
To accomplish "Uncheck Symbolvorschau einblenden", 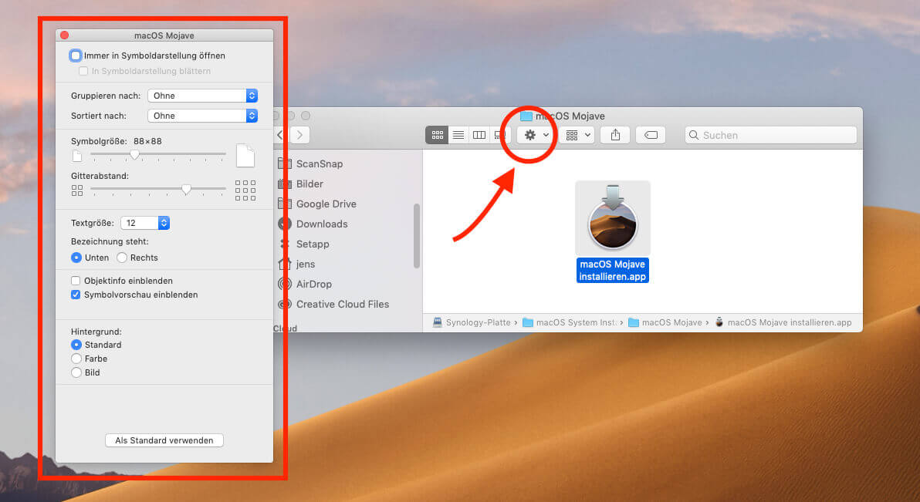I will tap(76, 295).
